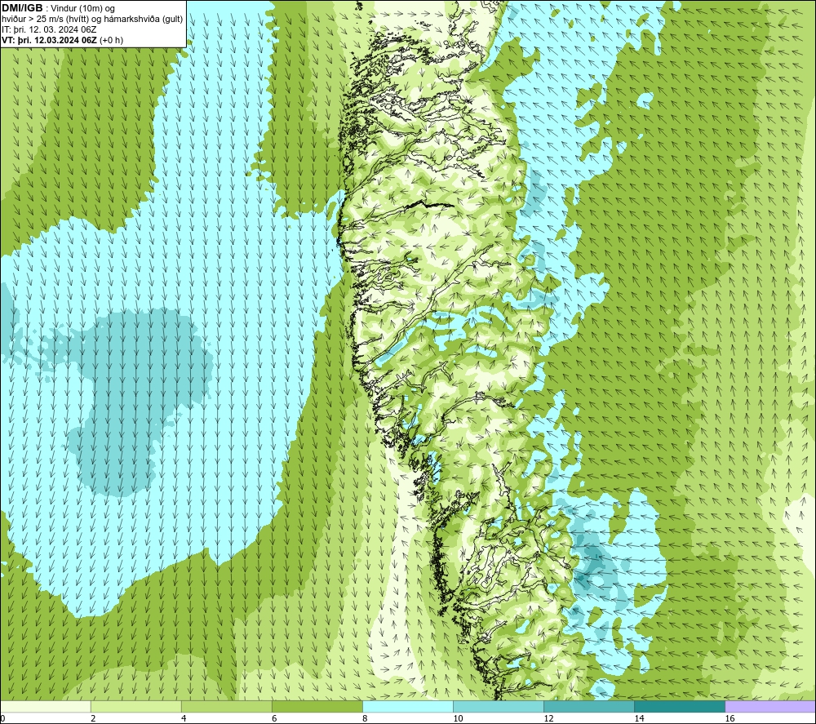Image resolution: width=816 pixels, height=724 pixels.
Task: Click the 'hviður > 25 m/s' legend line
Action: 92,19
